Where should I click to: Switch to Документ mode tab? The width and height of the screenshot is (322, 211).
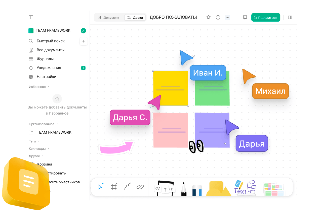[109, 18]
